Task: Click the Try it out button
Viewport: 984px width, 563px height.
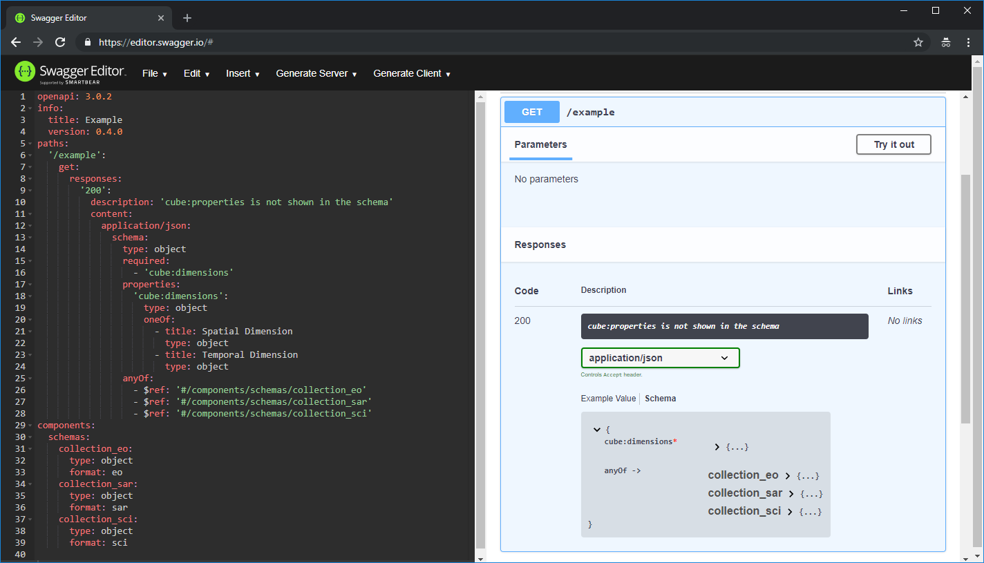Action: coord(893,144)
